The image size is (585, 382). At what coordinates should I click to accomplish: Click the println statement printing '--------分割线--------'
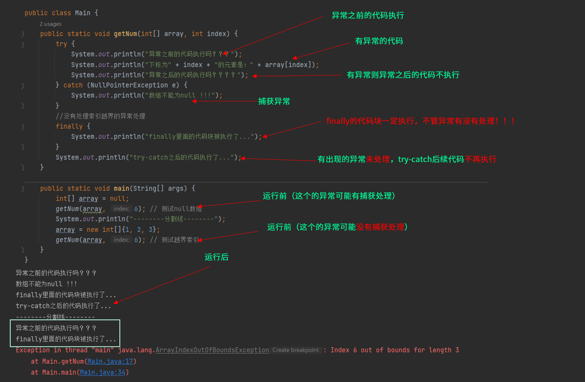[141, 219]
